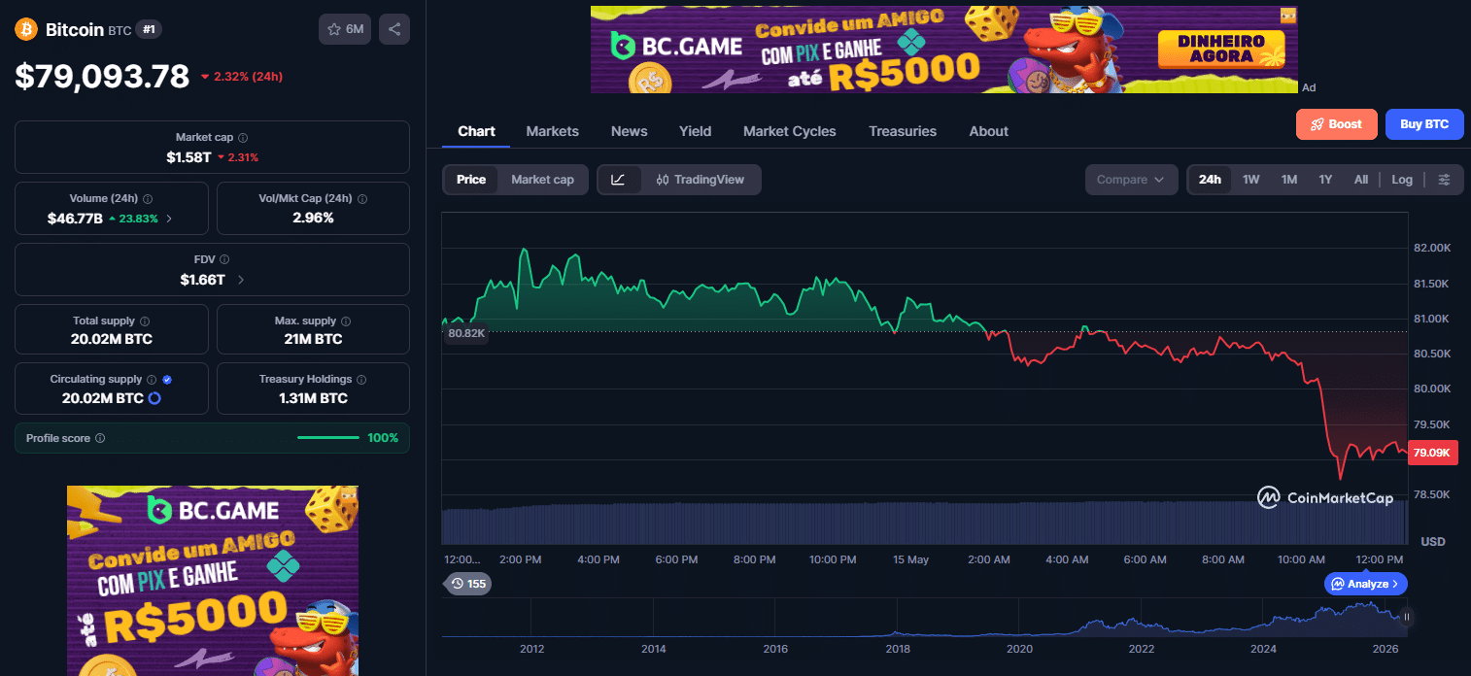Click the Profile score progress bar

[x=328, y=438]
